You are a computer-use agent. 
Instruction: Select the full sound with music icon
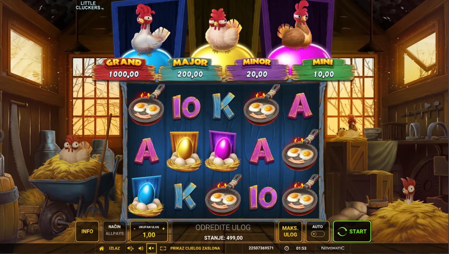click(x=130, y=248)
